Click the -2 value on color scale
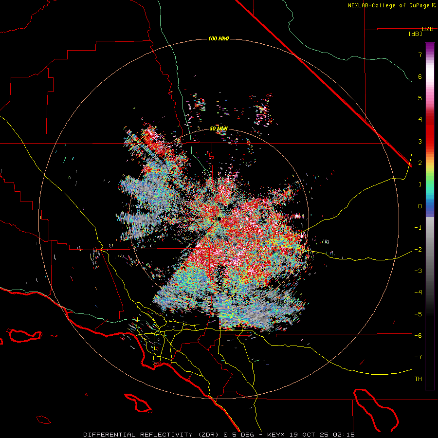 click(418, 249)
